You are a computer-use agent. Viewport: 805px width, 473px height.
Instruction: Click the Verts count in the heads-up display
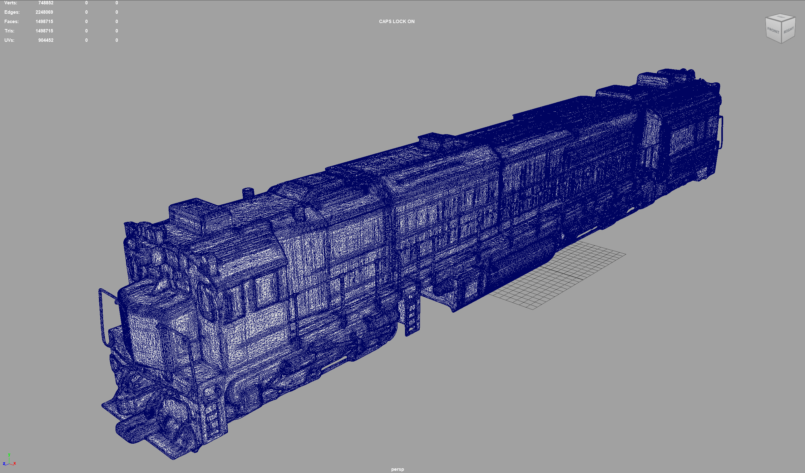(x=46, y=3)
